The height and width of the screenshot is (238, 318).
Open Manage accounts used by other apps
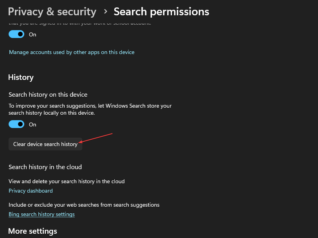pos(71,52)
